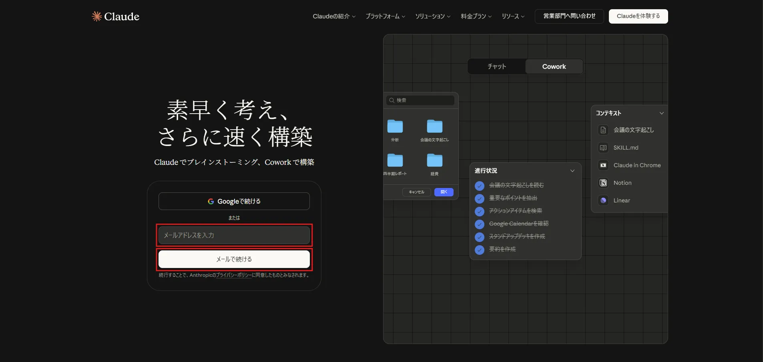
Task: Open the Claudeの紹介 menu
Action: (334, 16)
